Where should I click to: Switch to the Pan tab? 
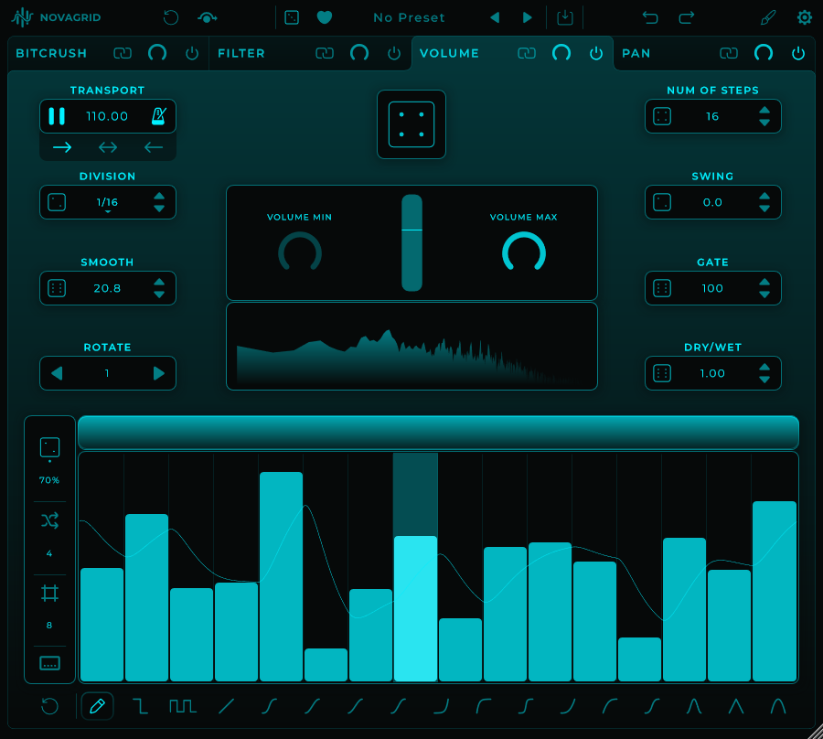click(636, 53)
